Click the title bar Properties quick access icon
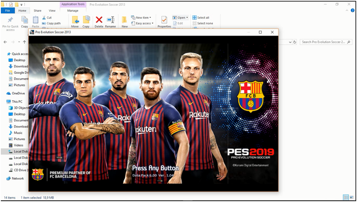This screenshot has width=357, height=202. (x=11, y=4)
